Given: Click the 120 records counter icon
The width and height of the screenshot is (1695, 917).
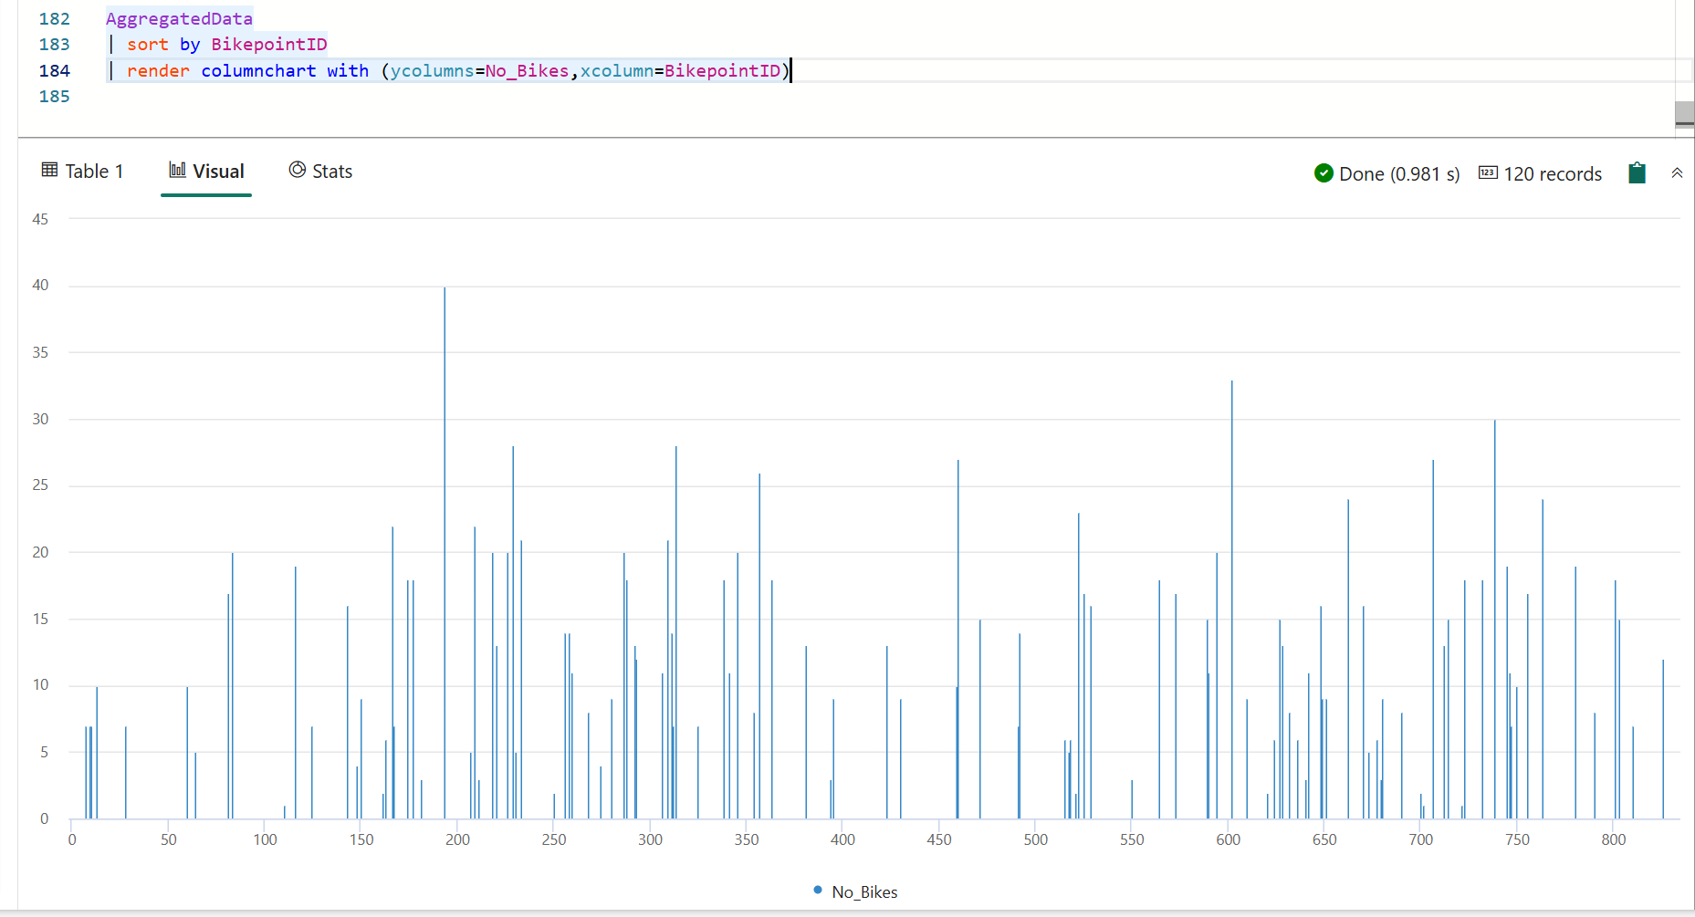Looking at the screenshot, I should (1488, 173).
